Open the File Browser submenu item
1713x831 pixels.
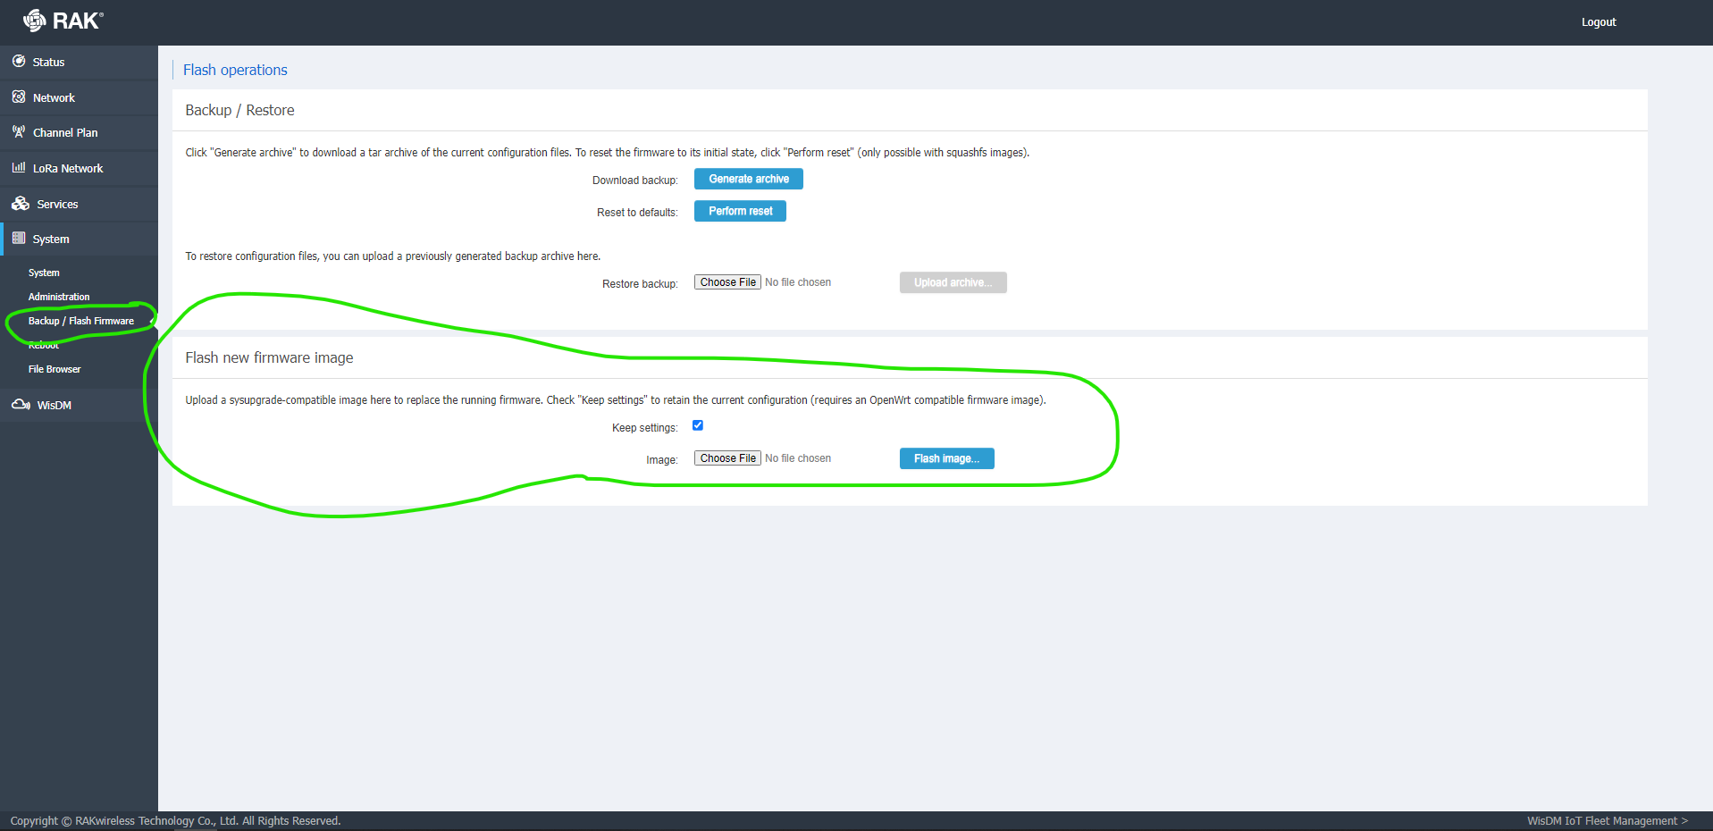(55, 369)
